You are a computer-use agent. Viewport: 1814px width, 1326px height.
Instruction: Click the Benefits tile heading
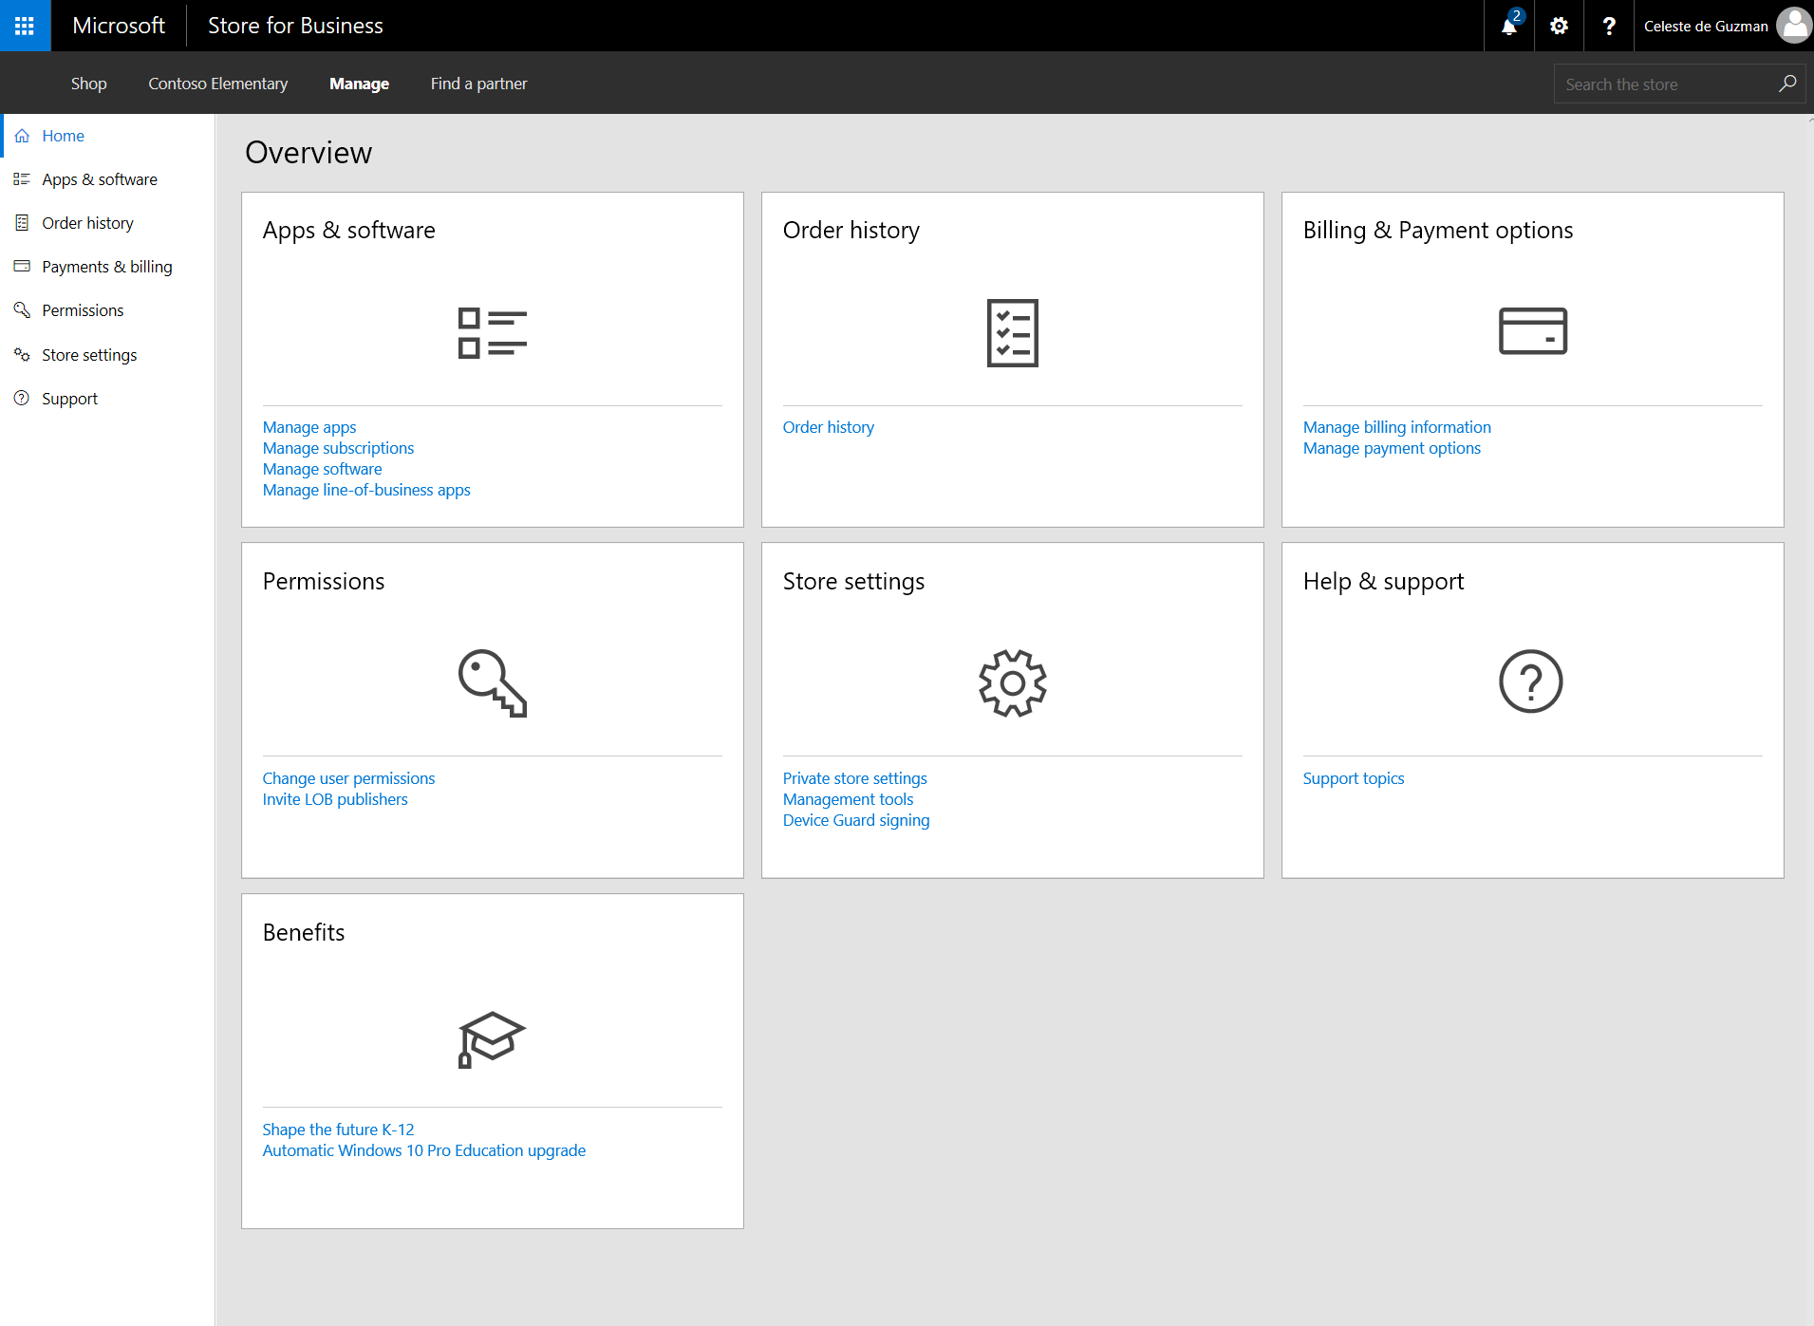304,932
